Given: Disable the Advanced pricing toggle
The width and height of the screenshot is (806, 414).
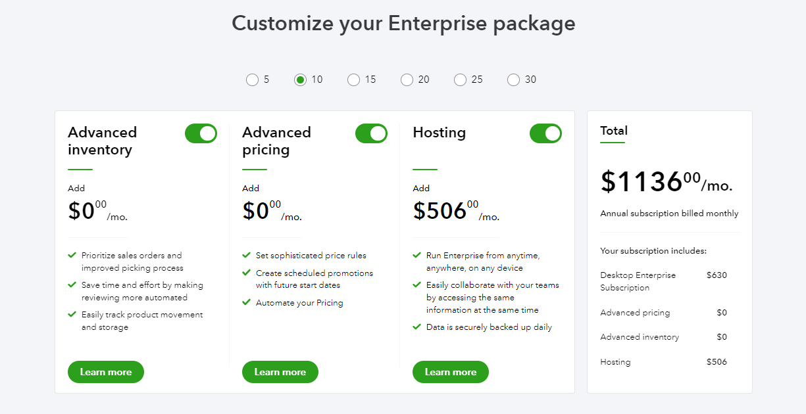Looking at the screenshot, I should coord(371,133).
